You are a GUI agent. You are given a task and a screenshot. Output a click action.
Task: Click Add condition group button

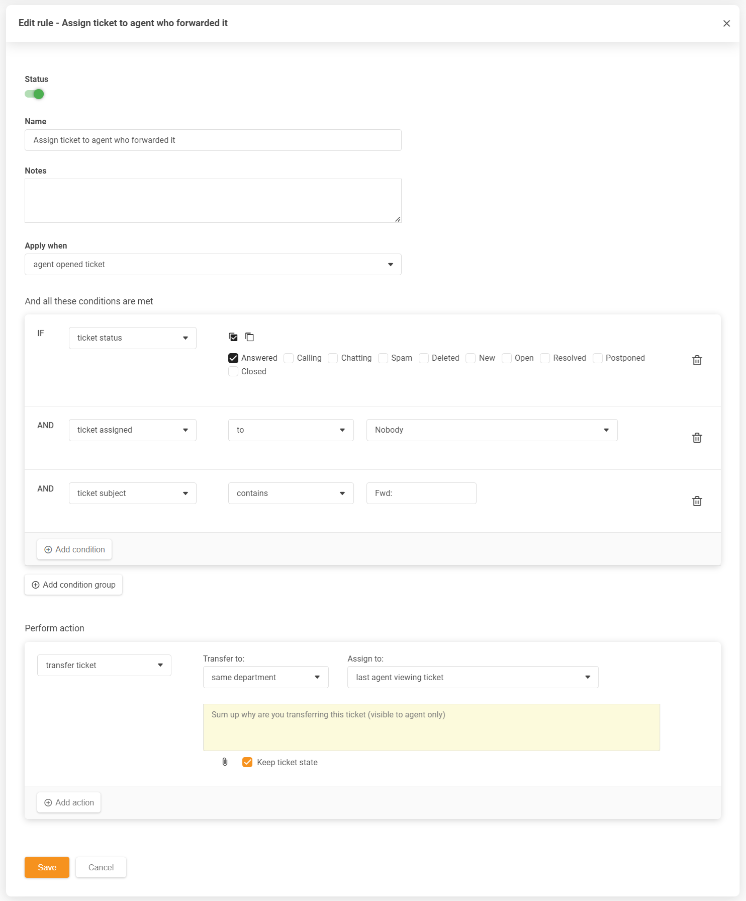point(73,585)
